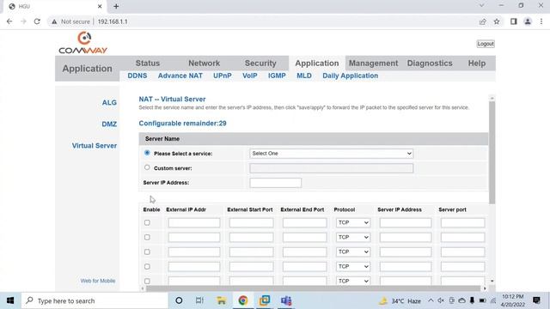550x309 pixels.
Task: Open the Daily Application submenu link
Action: (350, 76)
